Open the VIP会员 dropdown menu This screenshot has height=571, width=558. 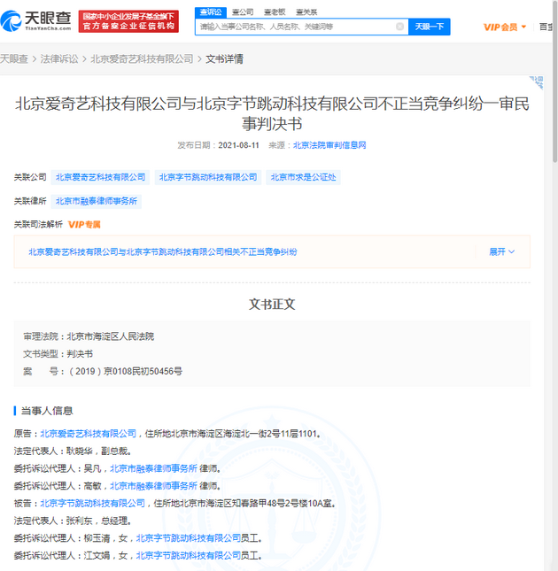505,27
